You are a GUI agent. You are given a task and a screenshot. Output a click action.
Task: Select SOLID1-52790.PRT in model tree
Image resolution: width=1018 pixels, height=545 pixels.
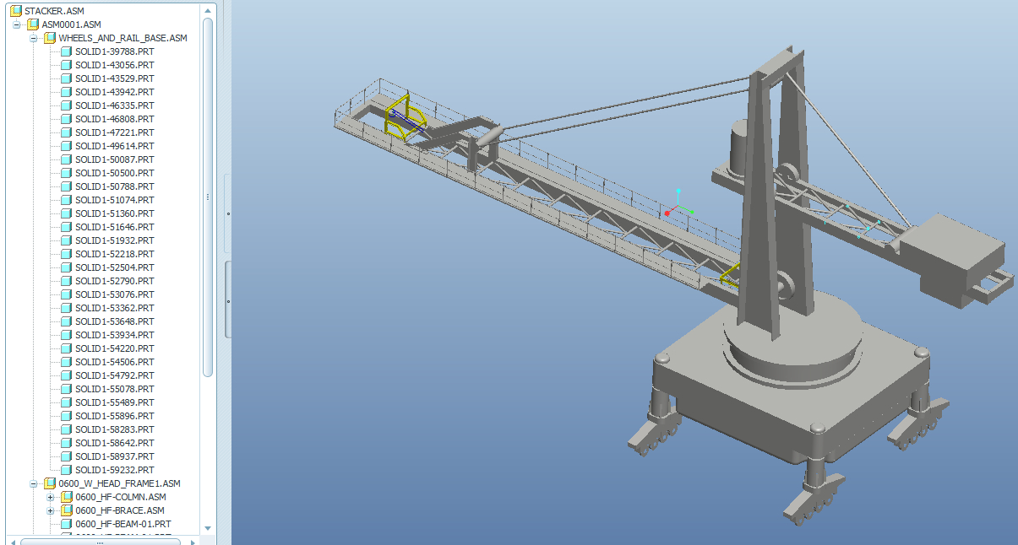point(115,281)
